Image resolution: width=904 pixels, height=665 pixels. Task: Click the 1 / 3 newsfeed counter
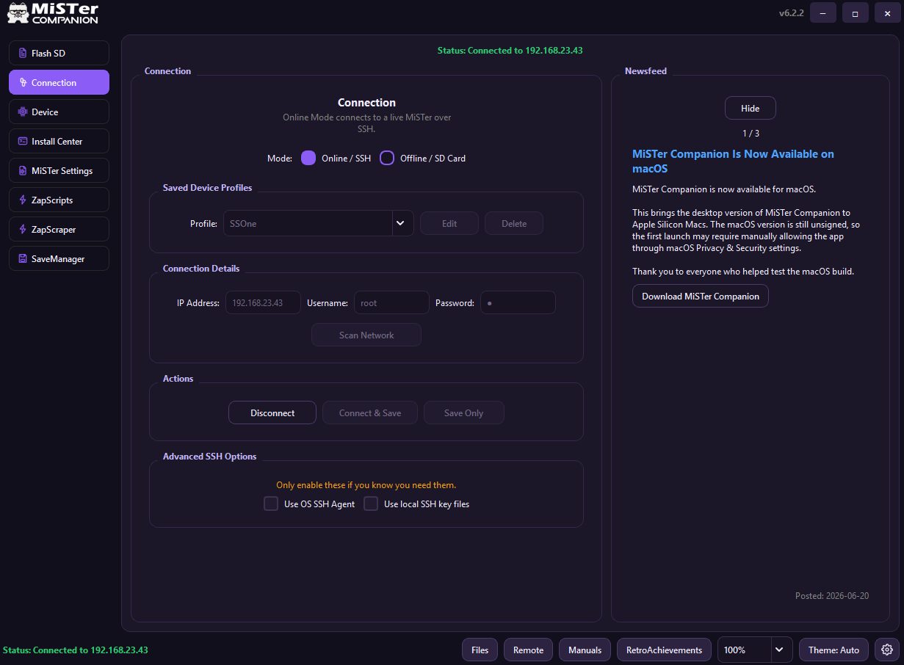pos(751,133)
